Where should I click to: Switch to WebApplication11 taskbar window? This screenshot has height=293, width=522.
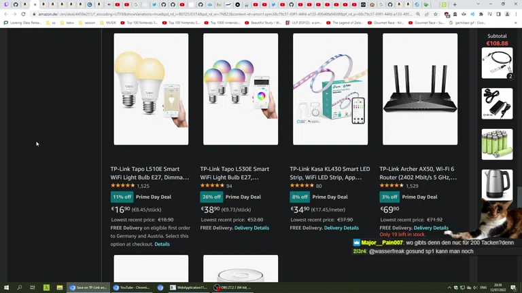[189, 288]
